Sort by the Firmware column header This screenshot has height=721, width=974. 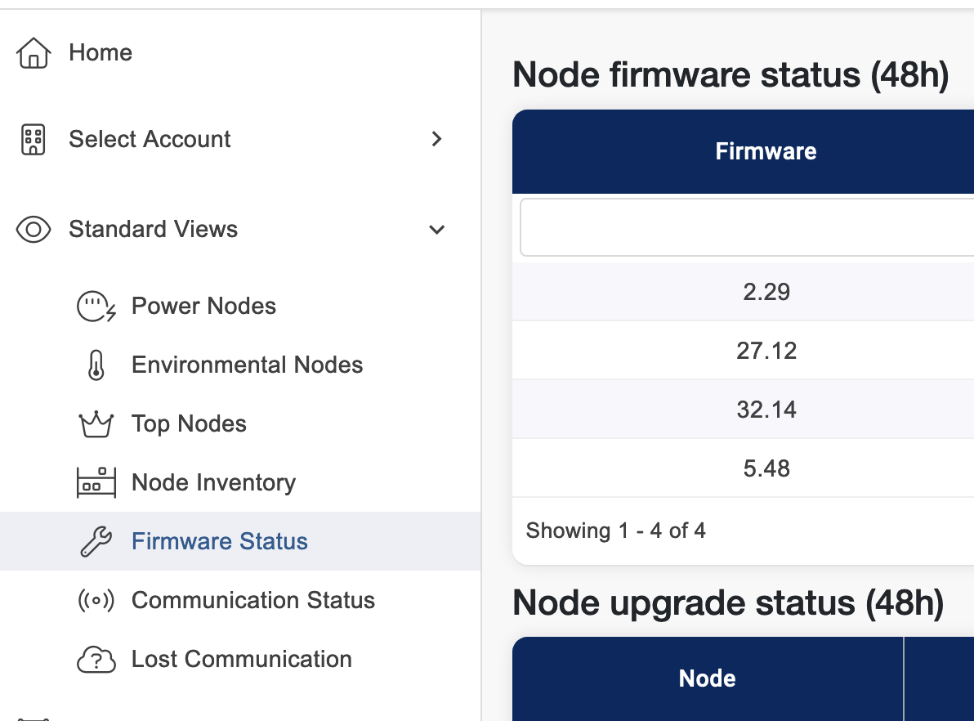(x=766, y=151)
